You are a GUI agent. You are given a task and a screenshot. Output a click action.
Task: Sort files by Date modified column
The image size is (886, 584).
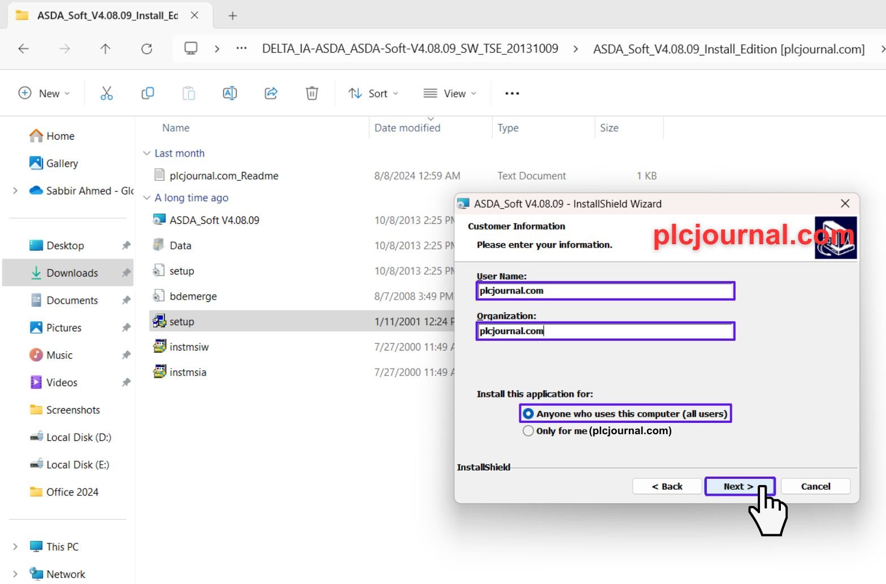407,128
